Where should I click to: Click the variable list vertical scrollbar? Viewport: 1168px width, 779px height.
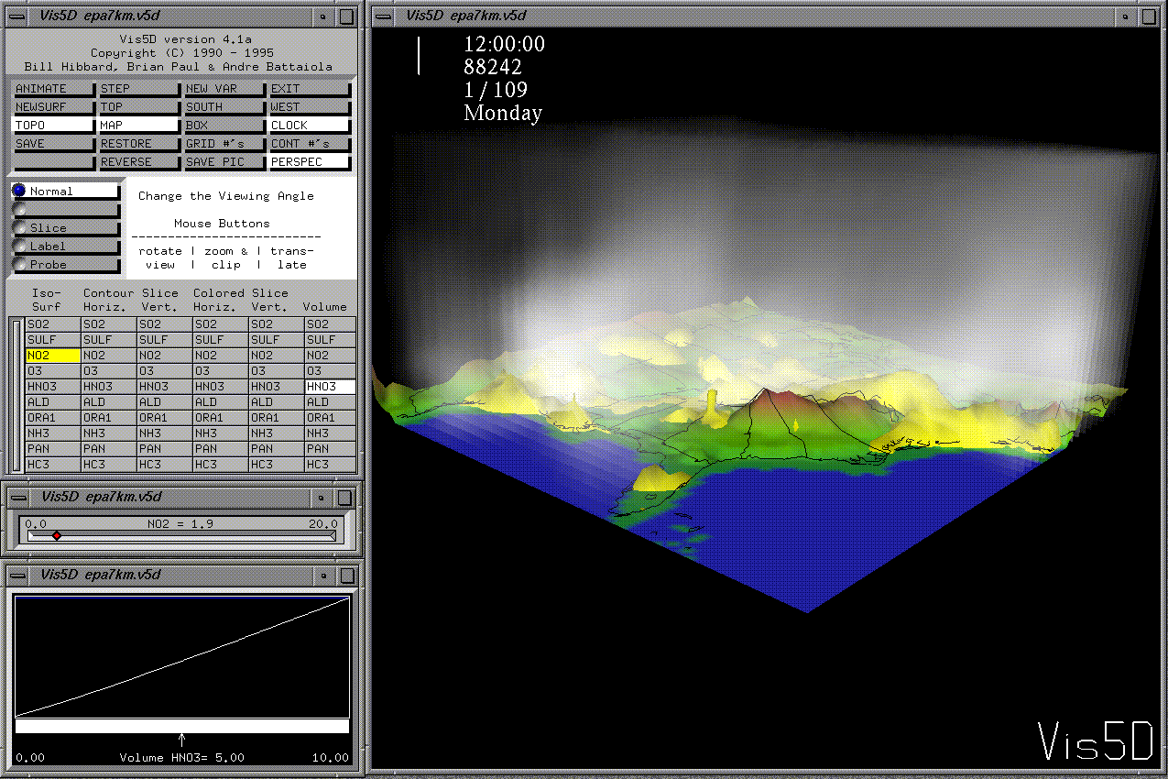[x=16, y=395]
